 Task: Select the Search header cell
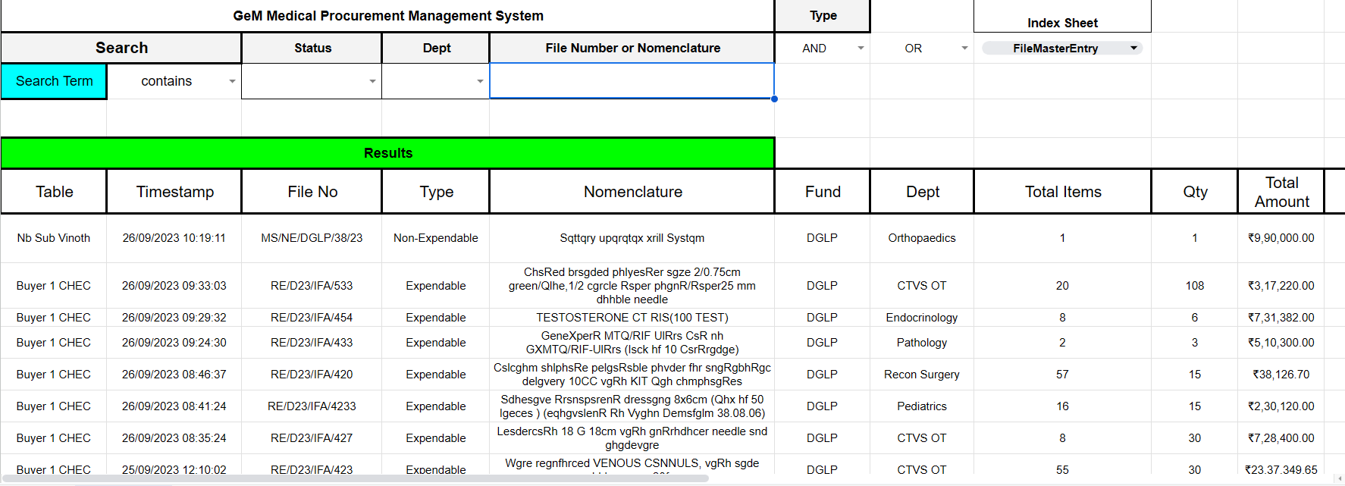[x=121, y=48]
